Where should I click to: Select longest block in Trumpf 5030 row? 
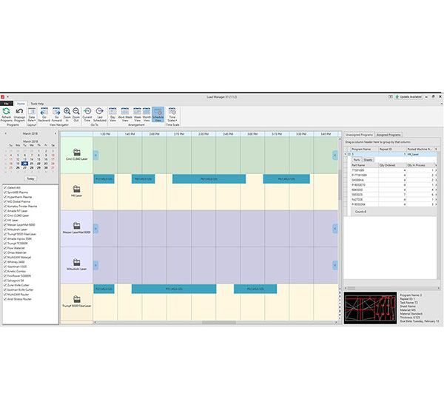point(174,289)
